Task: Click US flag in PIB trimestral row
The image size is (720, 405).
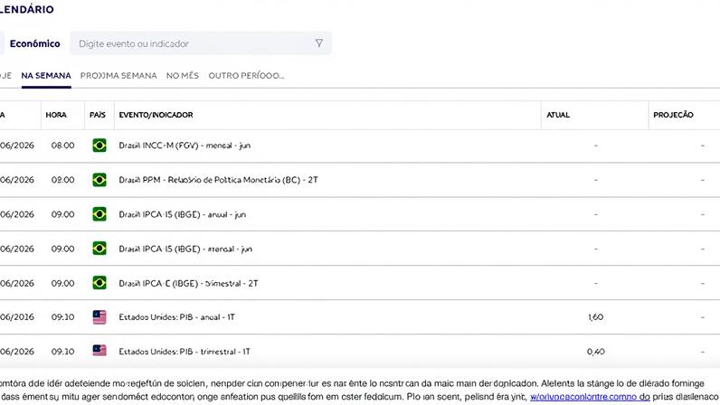Action: click(x=99, y=351)
